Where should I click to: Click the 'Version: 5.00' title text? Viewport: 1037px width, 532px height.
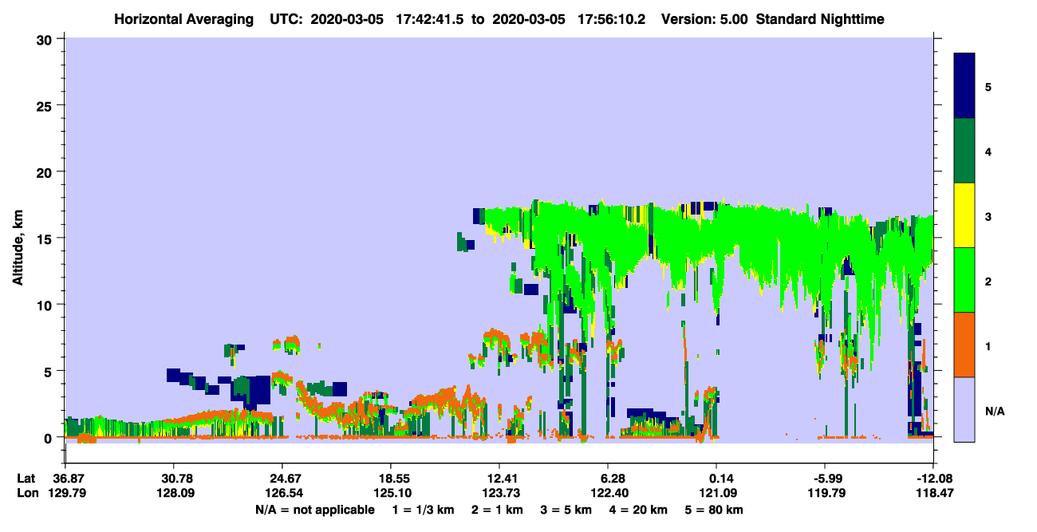click(x=704, y=19)
